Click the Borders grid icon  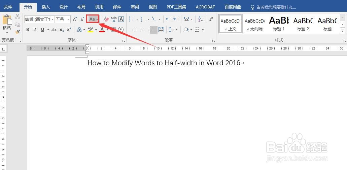197,30
